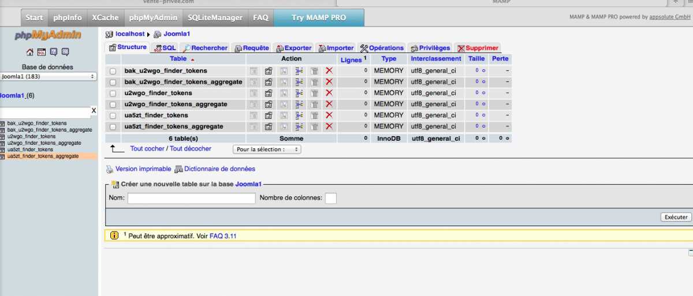Open phpInfo in the MAMP top bar
Image resolution: width=693 pixels, height=296 pixels.
pos(68,18)
